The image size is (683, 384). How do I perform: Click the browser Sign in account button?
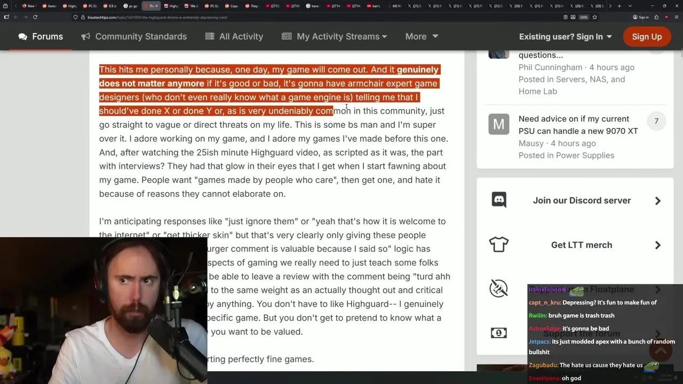[641, 17]
